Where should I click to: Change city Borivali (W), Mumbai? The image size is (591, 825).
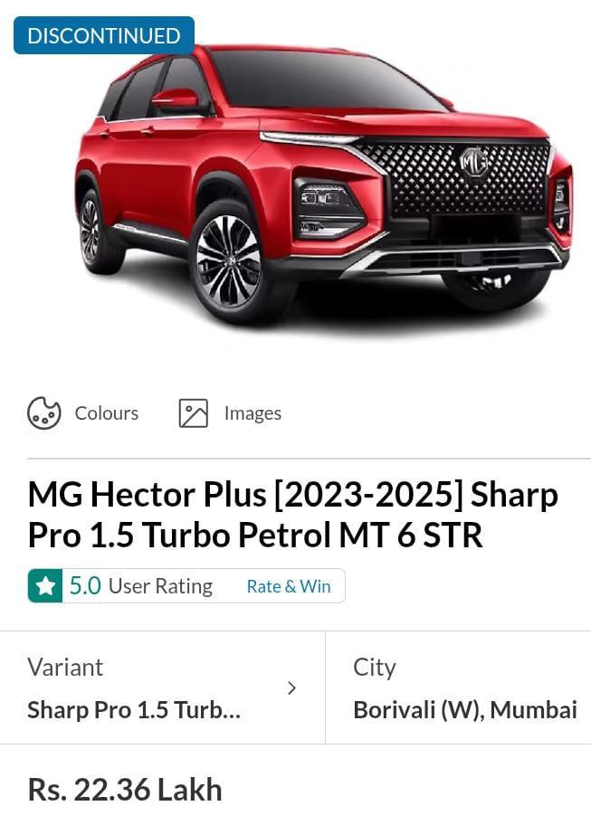click(x=458, y=687)
